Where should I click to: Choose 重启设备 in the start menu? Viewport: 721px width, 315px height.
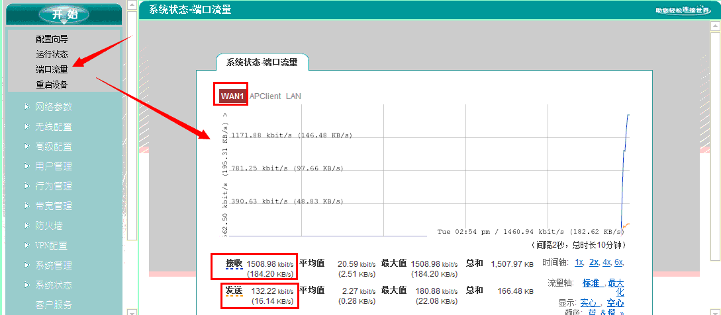[52, 85]
